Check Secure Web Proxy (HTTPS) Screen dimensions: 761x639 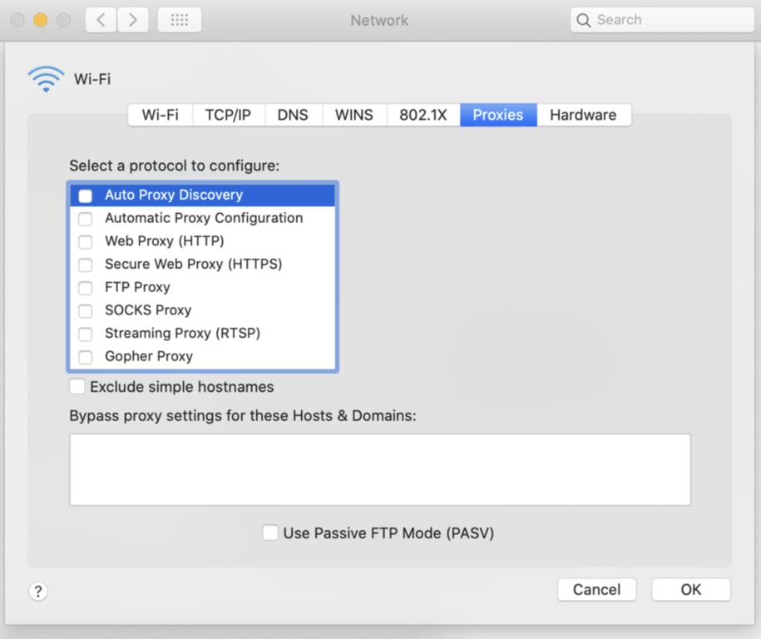coord(84,265)
